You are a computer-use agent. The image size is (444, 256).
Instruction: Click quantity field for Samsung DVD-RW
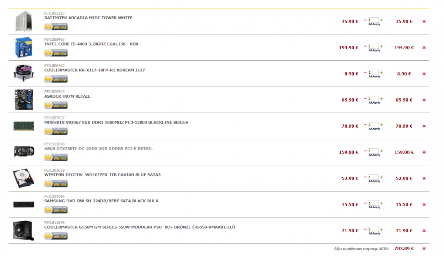coord(373,203)
